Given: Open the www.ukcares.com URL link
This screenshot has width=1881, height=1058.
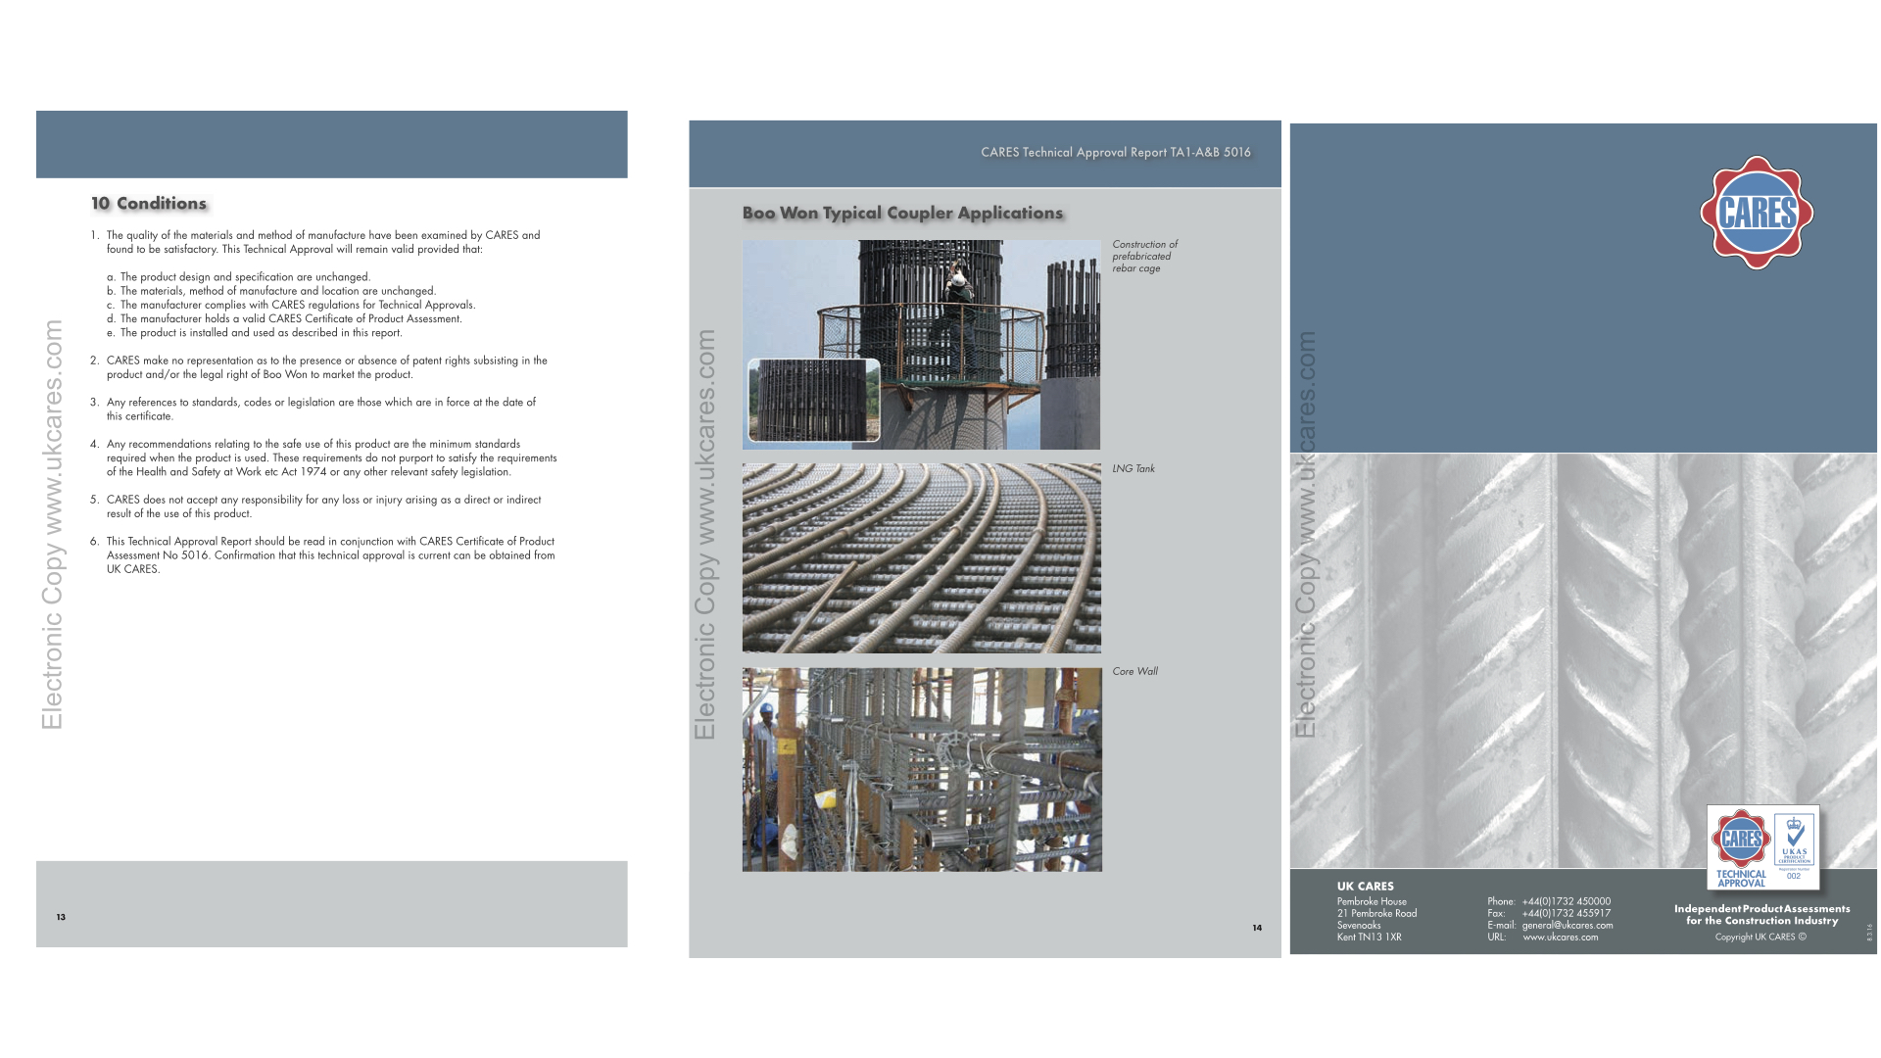Looking at the screenshot, I should click(1560, 938).
